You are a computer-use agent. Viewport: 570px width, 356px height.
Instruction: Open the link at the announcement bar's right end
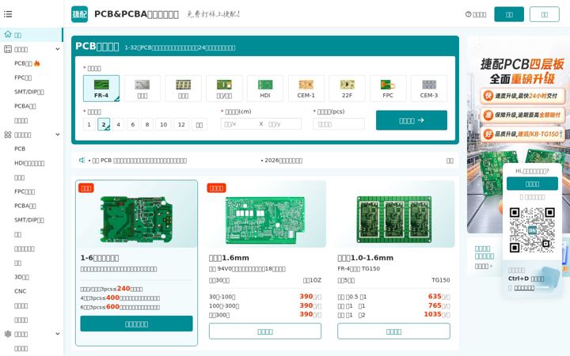tap(450, 161)
